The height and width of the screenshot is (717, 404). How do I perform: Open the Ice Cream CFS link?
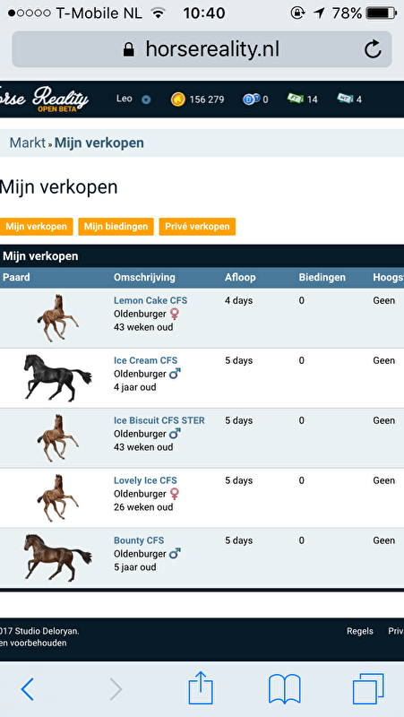tap(145, 360)
